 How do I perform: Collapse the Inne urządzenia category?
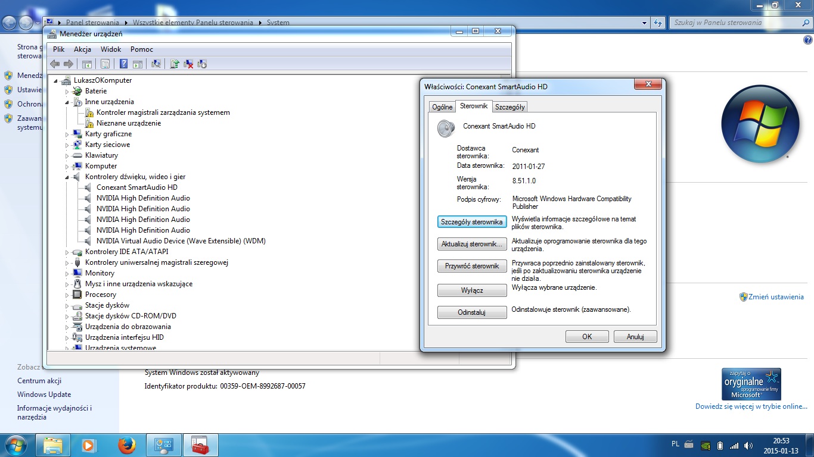(x=67, y=102)
